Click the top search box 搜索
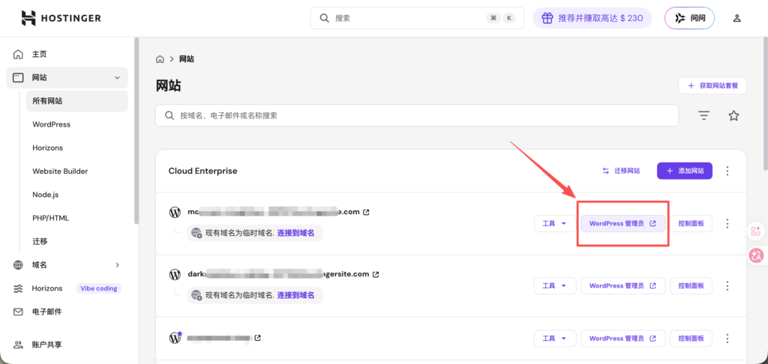Image resolution: width=768 pixels, height=364 pixels. [417, 18]
